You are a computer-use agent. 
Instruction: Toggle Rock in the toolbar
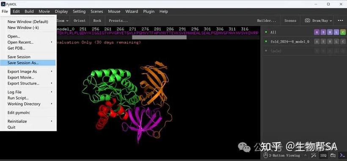(x=97, y=21)
